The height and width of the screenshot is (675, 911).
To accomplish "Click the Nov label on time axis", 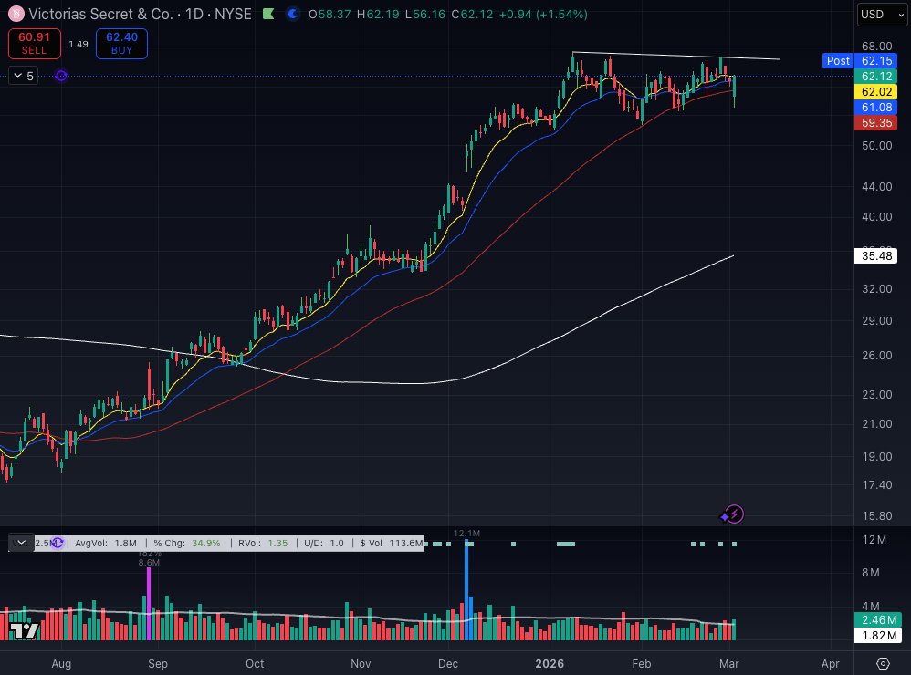I will pyautogui.click(x=361, y=663).
